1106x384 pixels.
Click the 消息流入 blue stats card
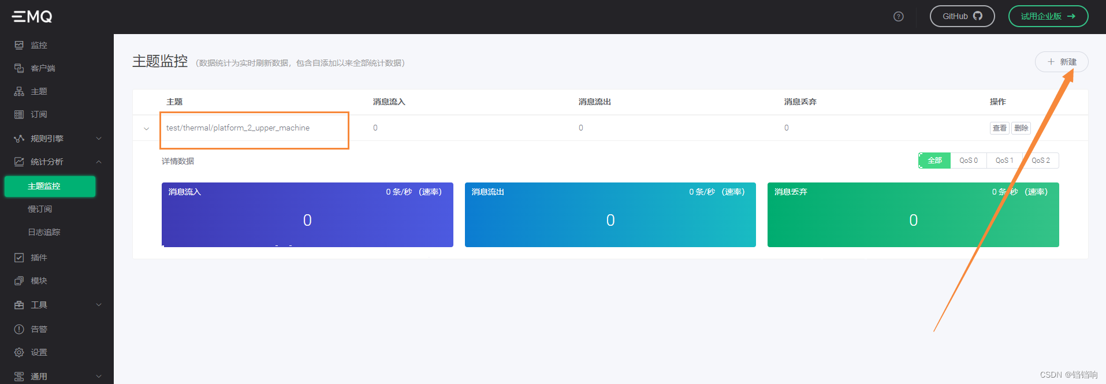[307, 215]
